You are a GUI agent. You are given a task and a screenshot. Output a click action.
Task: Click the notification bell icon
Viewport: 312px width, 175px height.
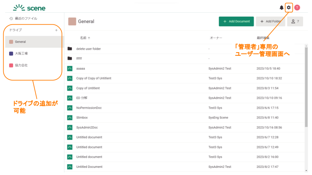tap(281, 7)
